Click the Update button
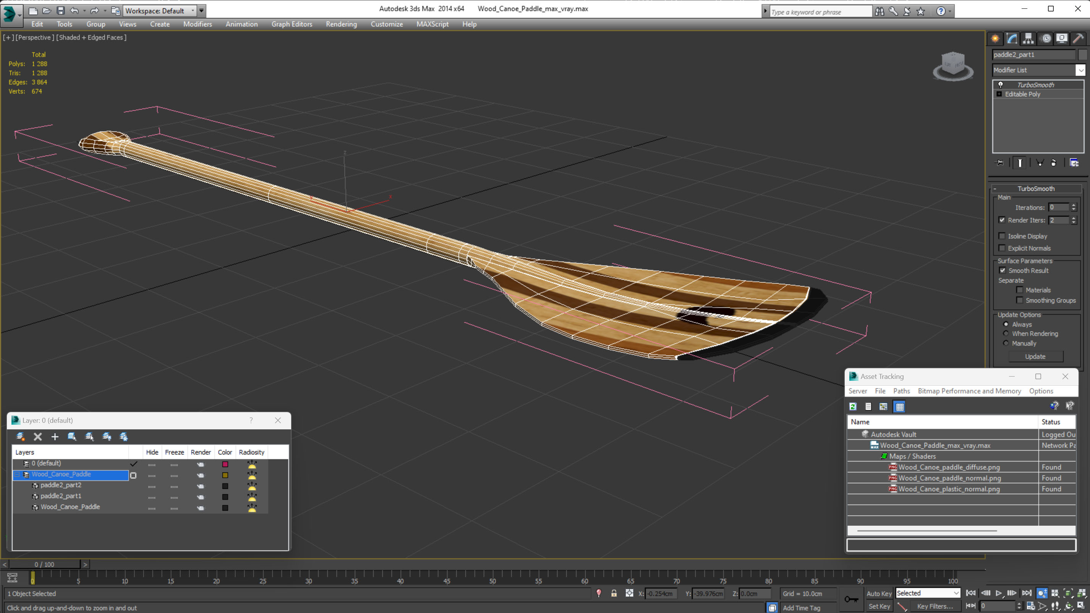The width and height of the screenshot is (1090, 613). (1035, 357)
